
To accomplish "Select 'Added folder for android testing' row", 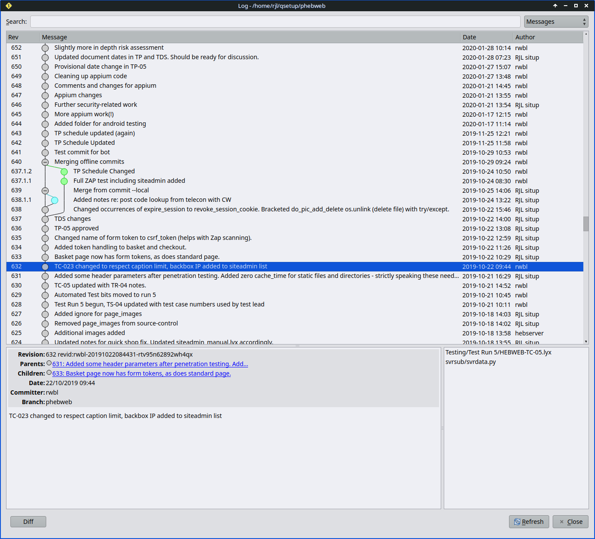I will [x=295, y=124].
